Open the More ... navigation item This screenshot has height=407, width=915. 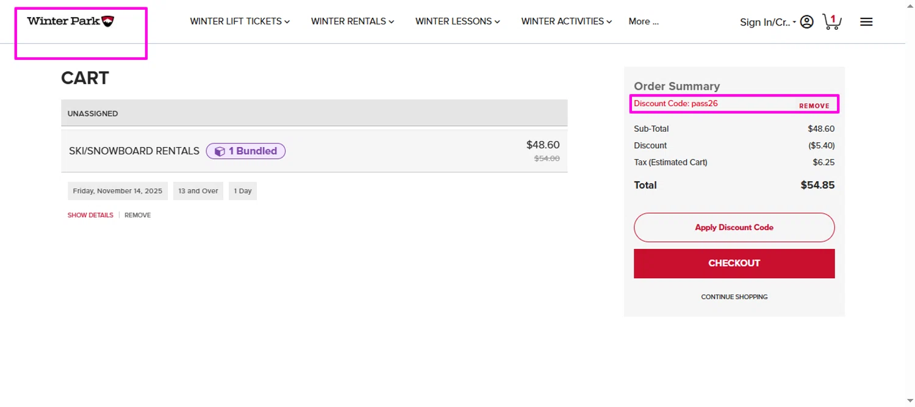[x=644, y=21]
